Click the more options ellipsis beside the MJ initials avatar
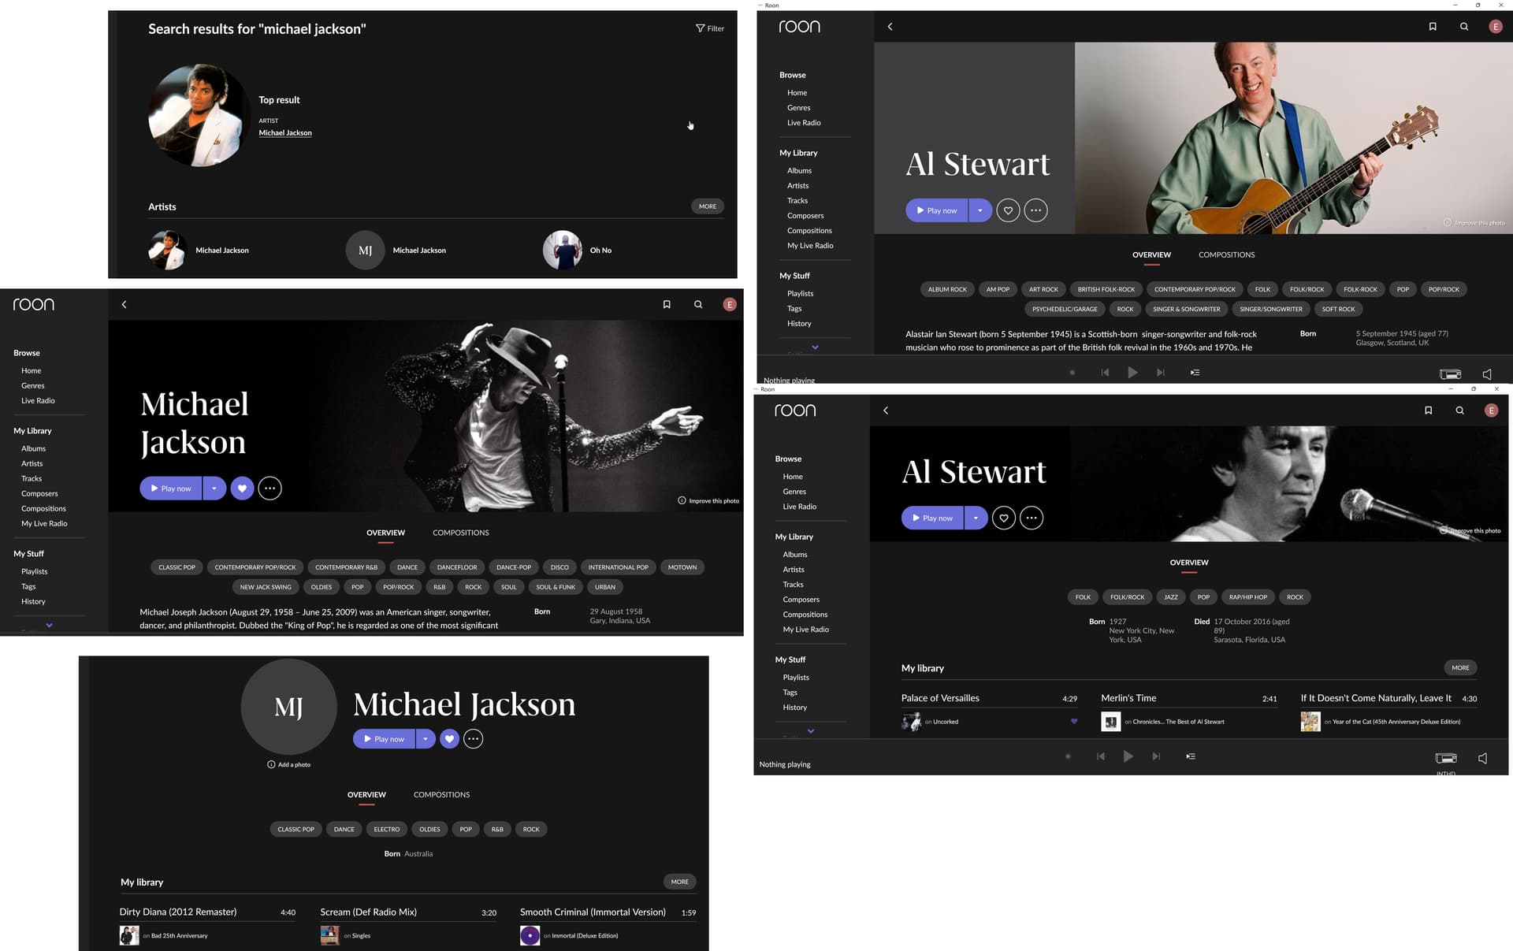1513x951 pixels. coord(473,739)
